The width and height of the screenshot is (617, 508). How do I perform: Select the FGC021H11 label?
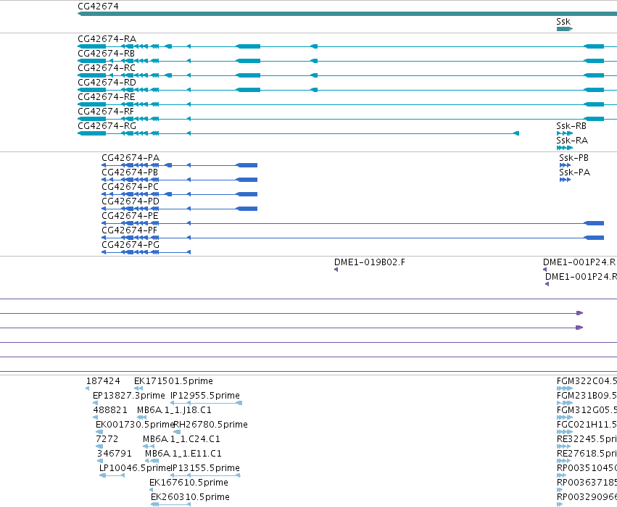[587, 425]
